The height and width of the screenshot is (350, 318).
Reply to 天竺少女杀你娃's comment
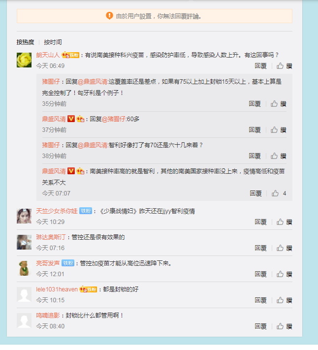260,222
